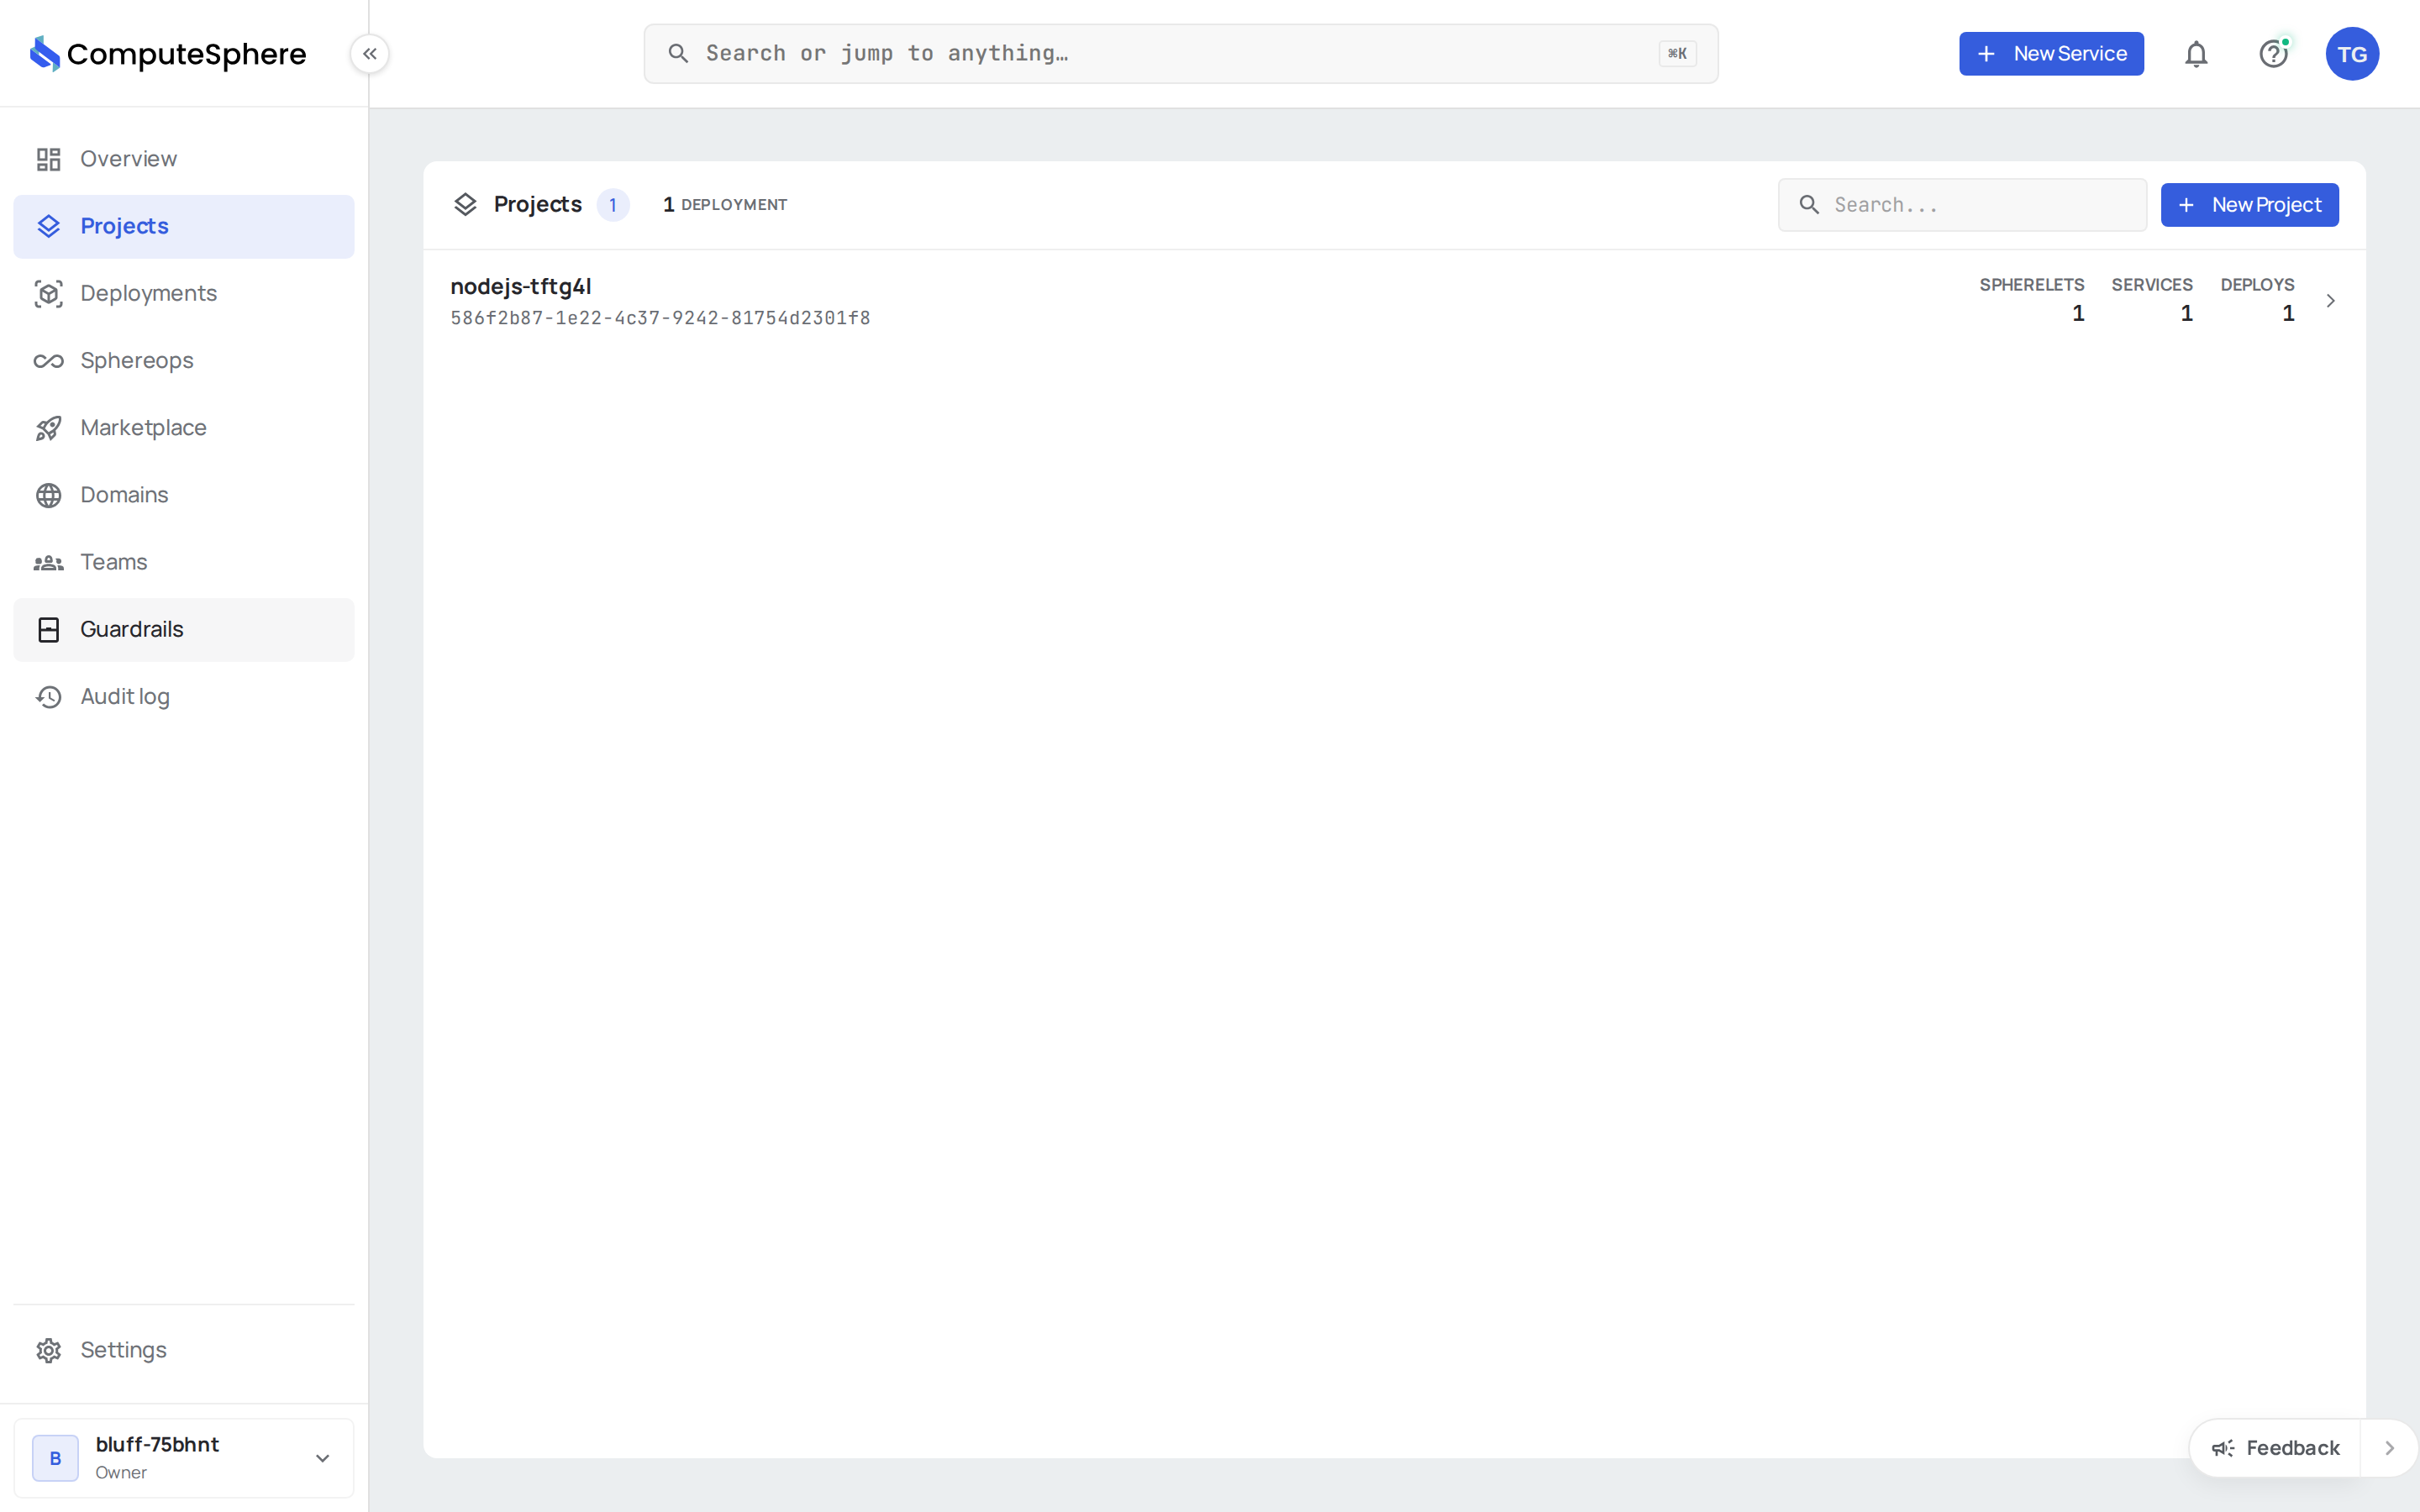Click magnifier icon in projects search

point(1809,205)
